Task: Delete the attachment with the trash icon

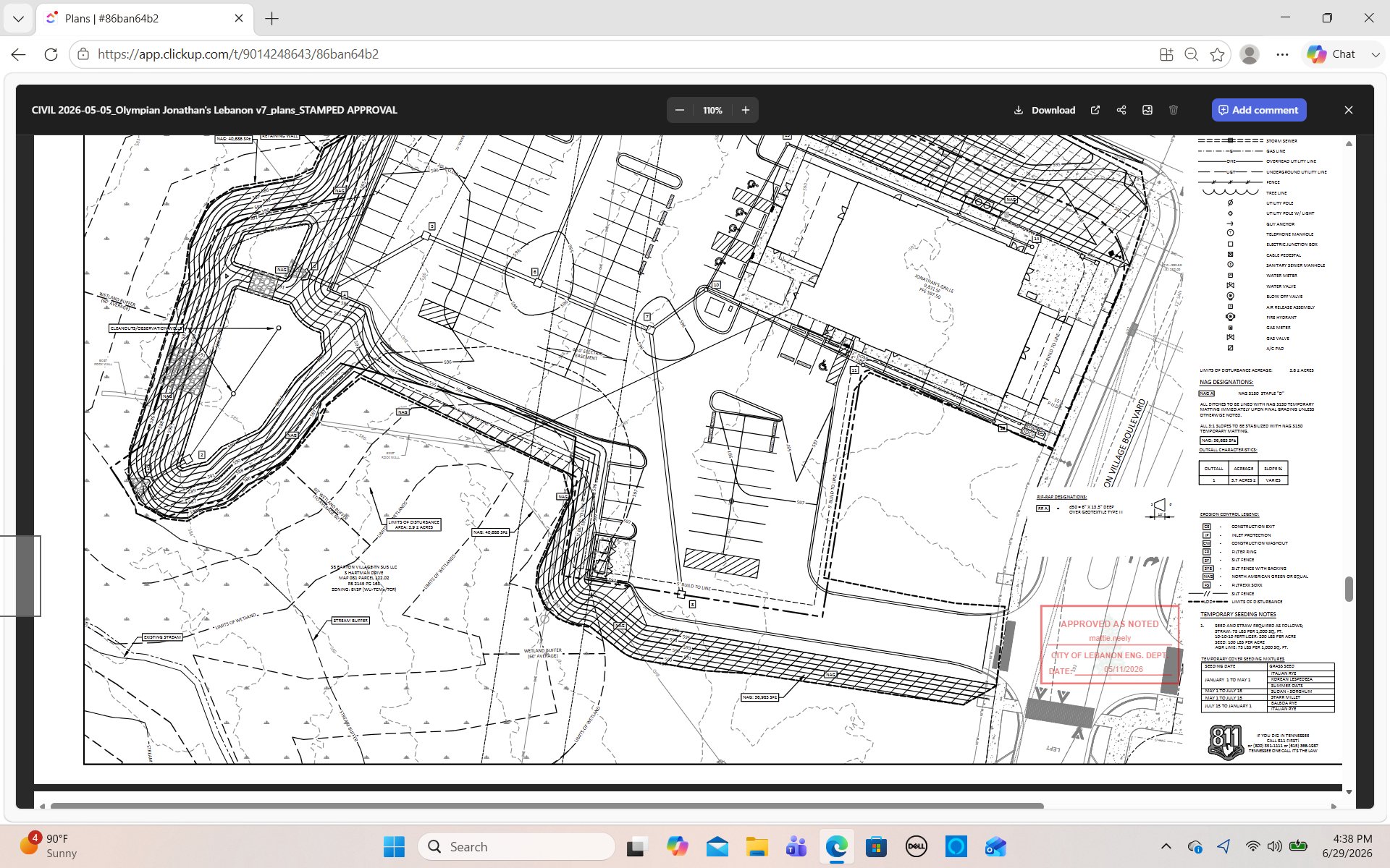Action: pyautogui.click(x=1174, y=110)
